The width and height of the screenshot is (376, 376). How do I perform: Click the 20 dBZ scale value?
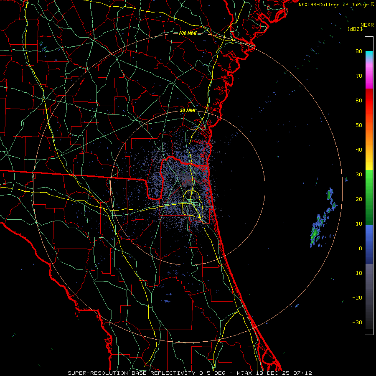(359, 199)
